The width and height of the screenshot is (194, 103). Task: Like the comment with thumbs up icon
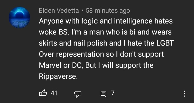pos(43,93)
